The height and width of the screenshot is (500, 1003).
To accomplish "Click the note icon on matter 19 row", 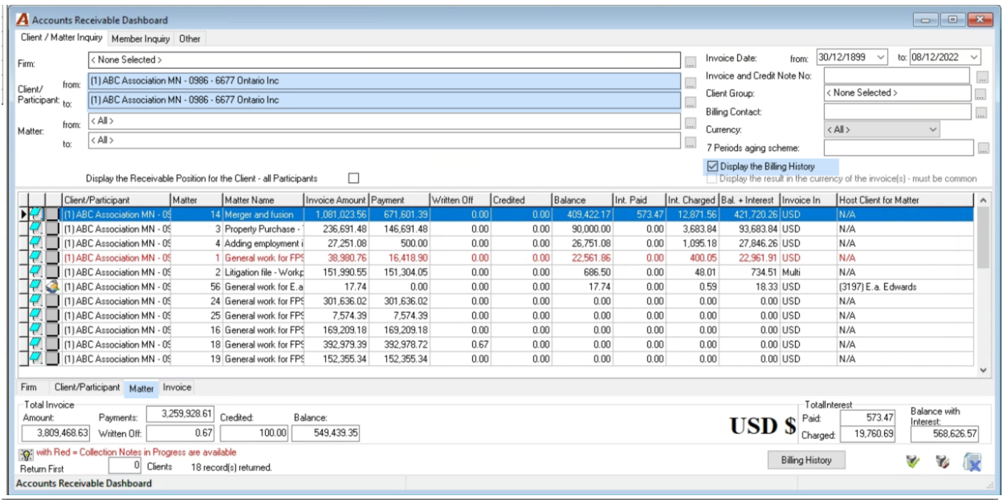I will 36,359.
